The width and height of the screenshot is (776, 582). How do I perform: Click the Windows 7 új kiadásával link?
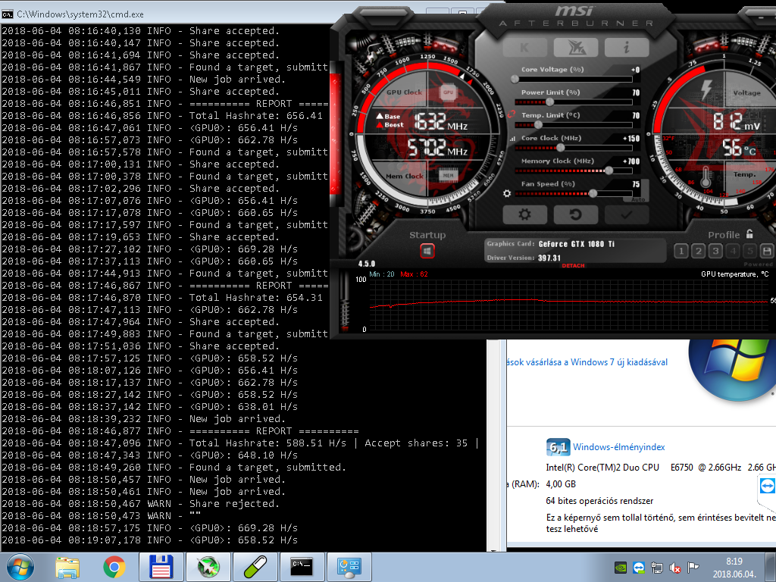click(x=587, y=362)
